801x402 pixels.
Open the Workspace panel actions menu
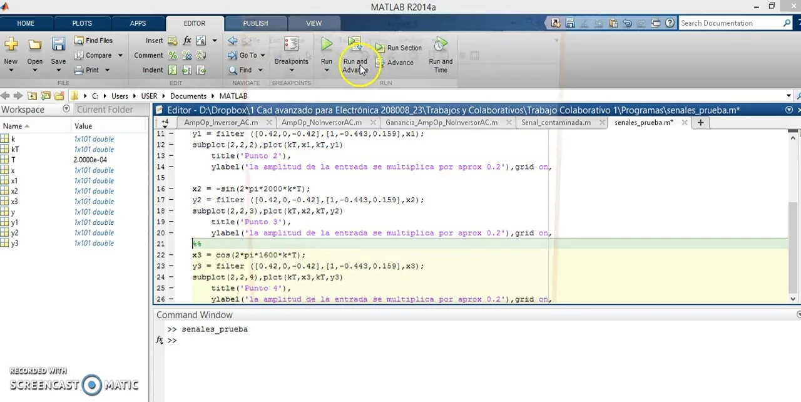(x=66, y=109)
